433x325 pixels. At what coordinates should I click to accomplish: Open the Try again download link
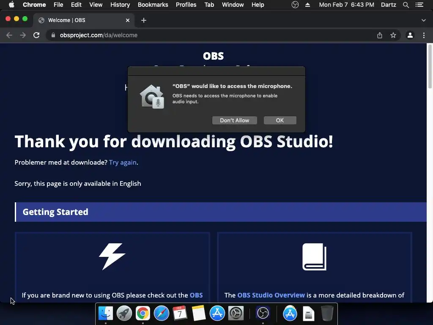(123, 162)
